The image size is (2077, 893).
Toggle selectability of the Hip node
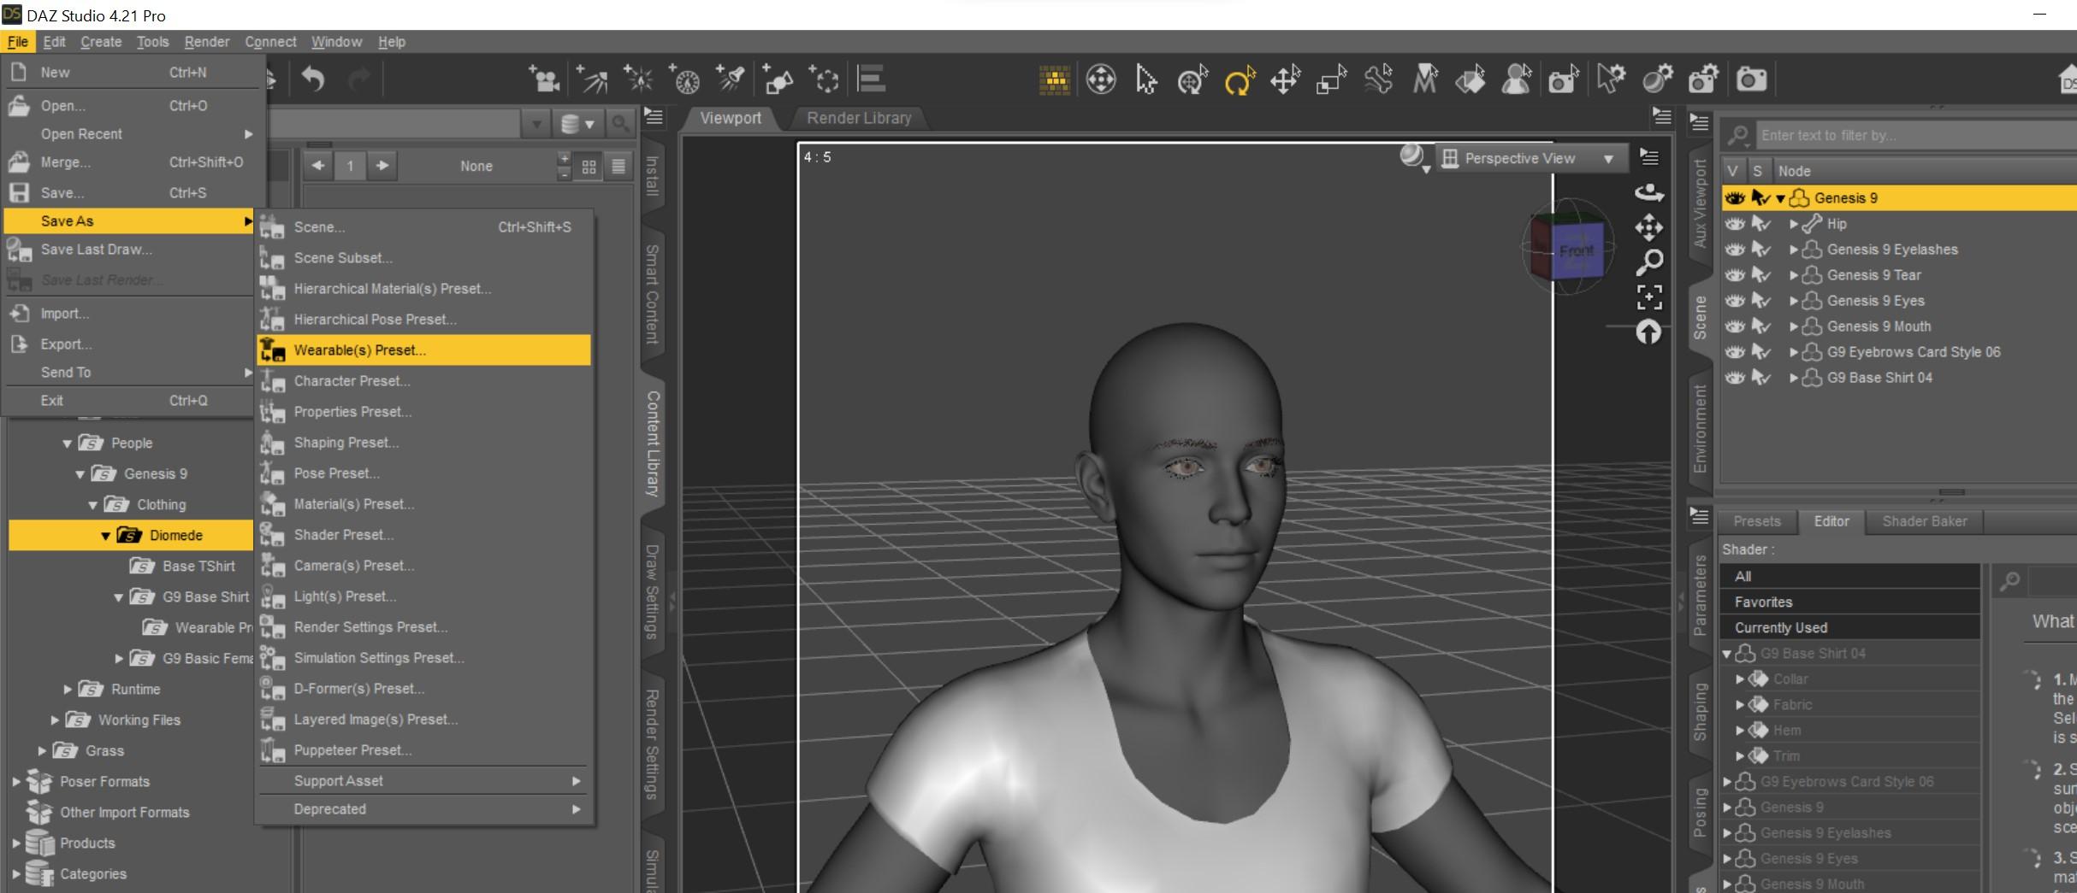pyautogui.click(x=1760, y=224)
